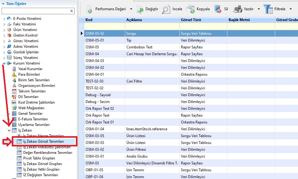Open the Filtrele dropdown arrow
This screenshot has width=298, height=179.
pos(291,9)
